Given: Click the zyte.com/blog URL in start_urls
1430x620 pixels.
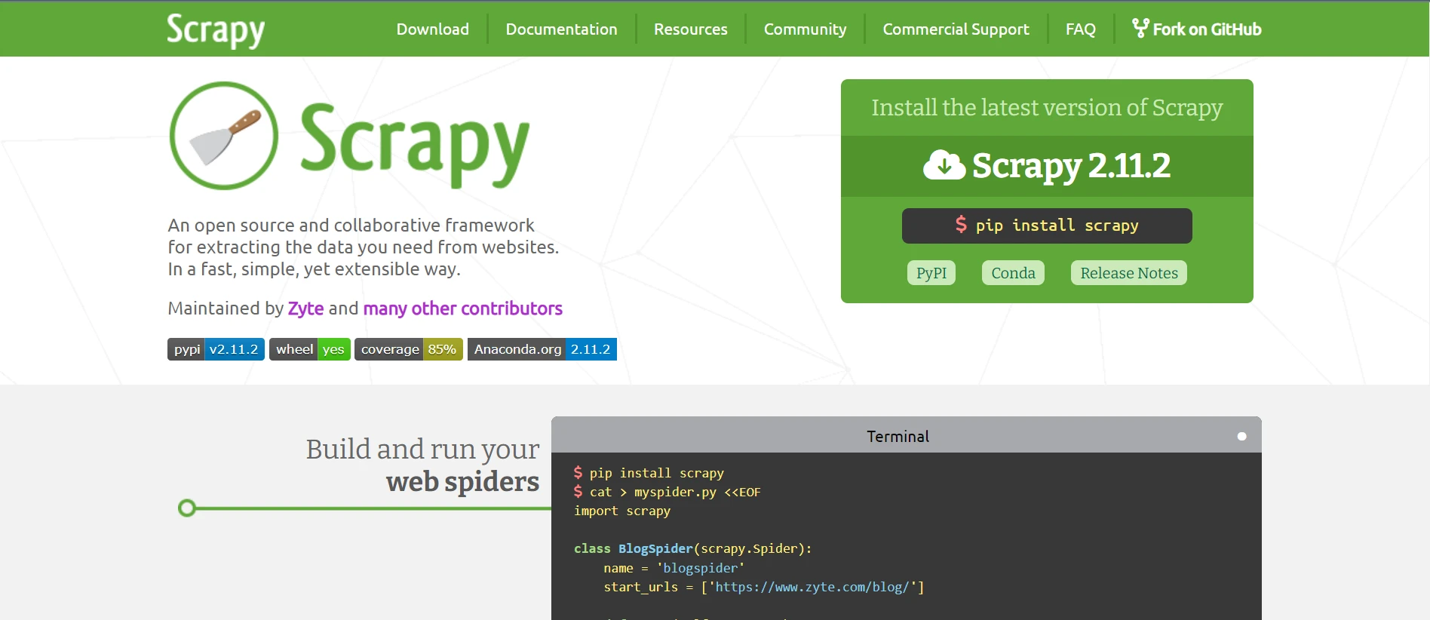Looking at the screenshot, I should pos(812,587).
